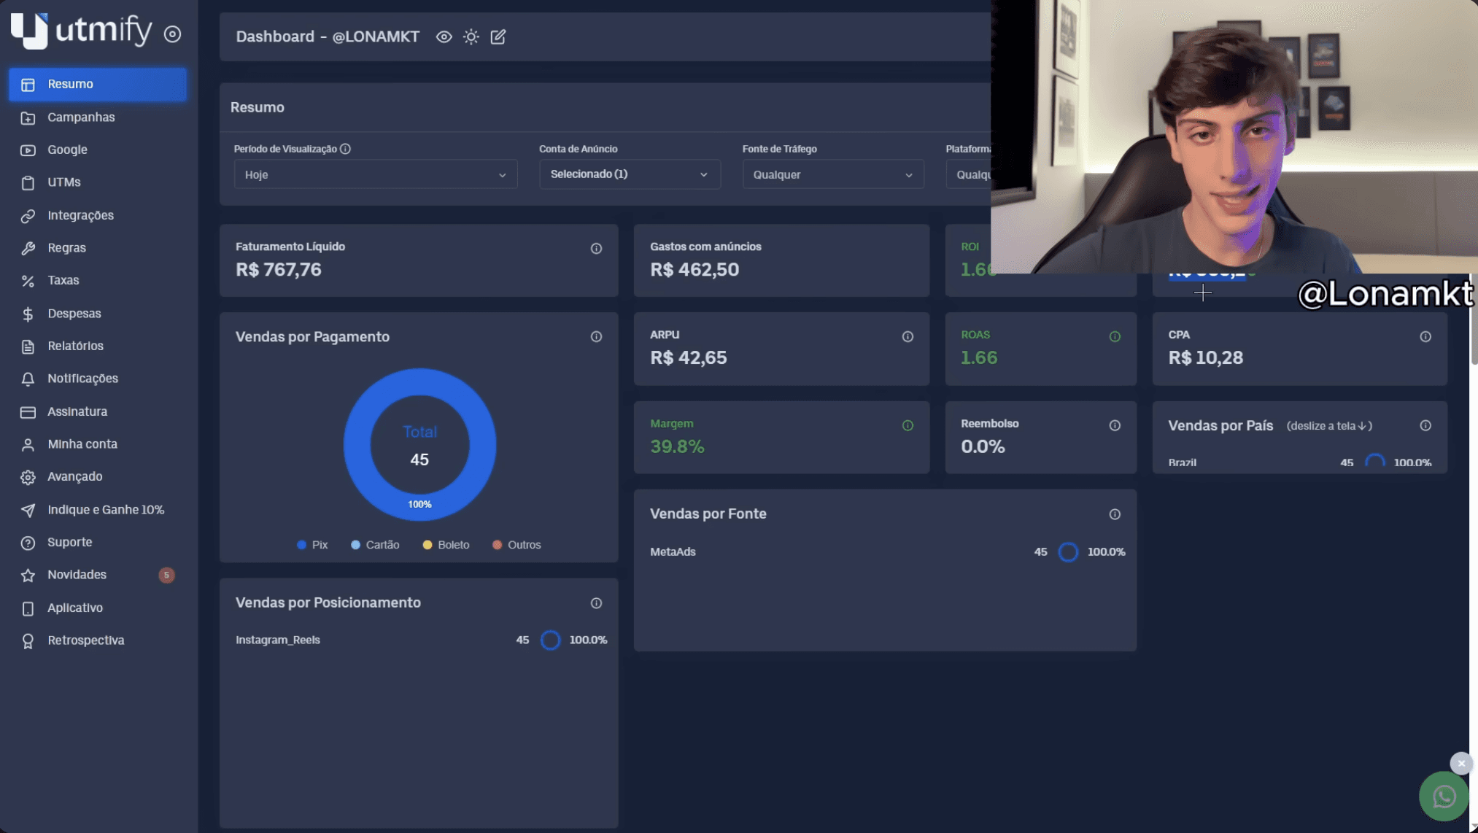Open the Período de Visualização Hoje dropdown
The width and height of the screenshot is (1478, 833).
coord(376,174)
